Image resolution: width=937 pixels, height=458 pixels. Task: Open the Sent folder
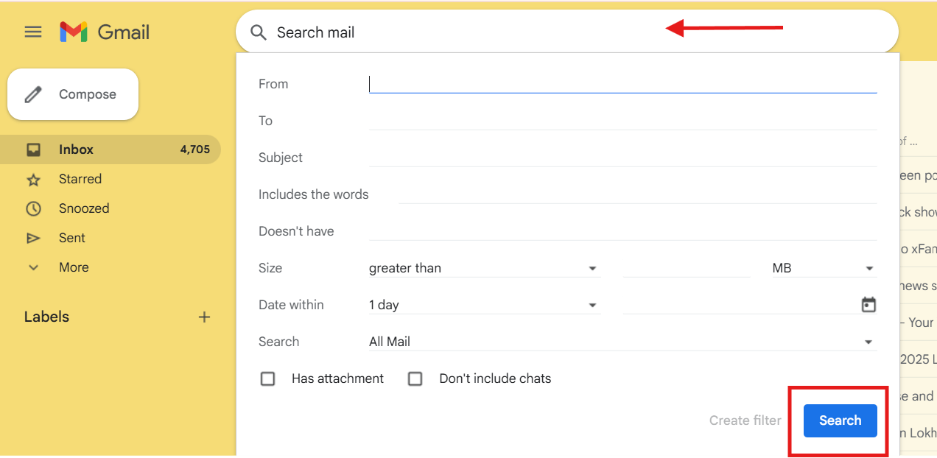pyautogui.click(x=110, y=238)
